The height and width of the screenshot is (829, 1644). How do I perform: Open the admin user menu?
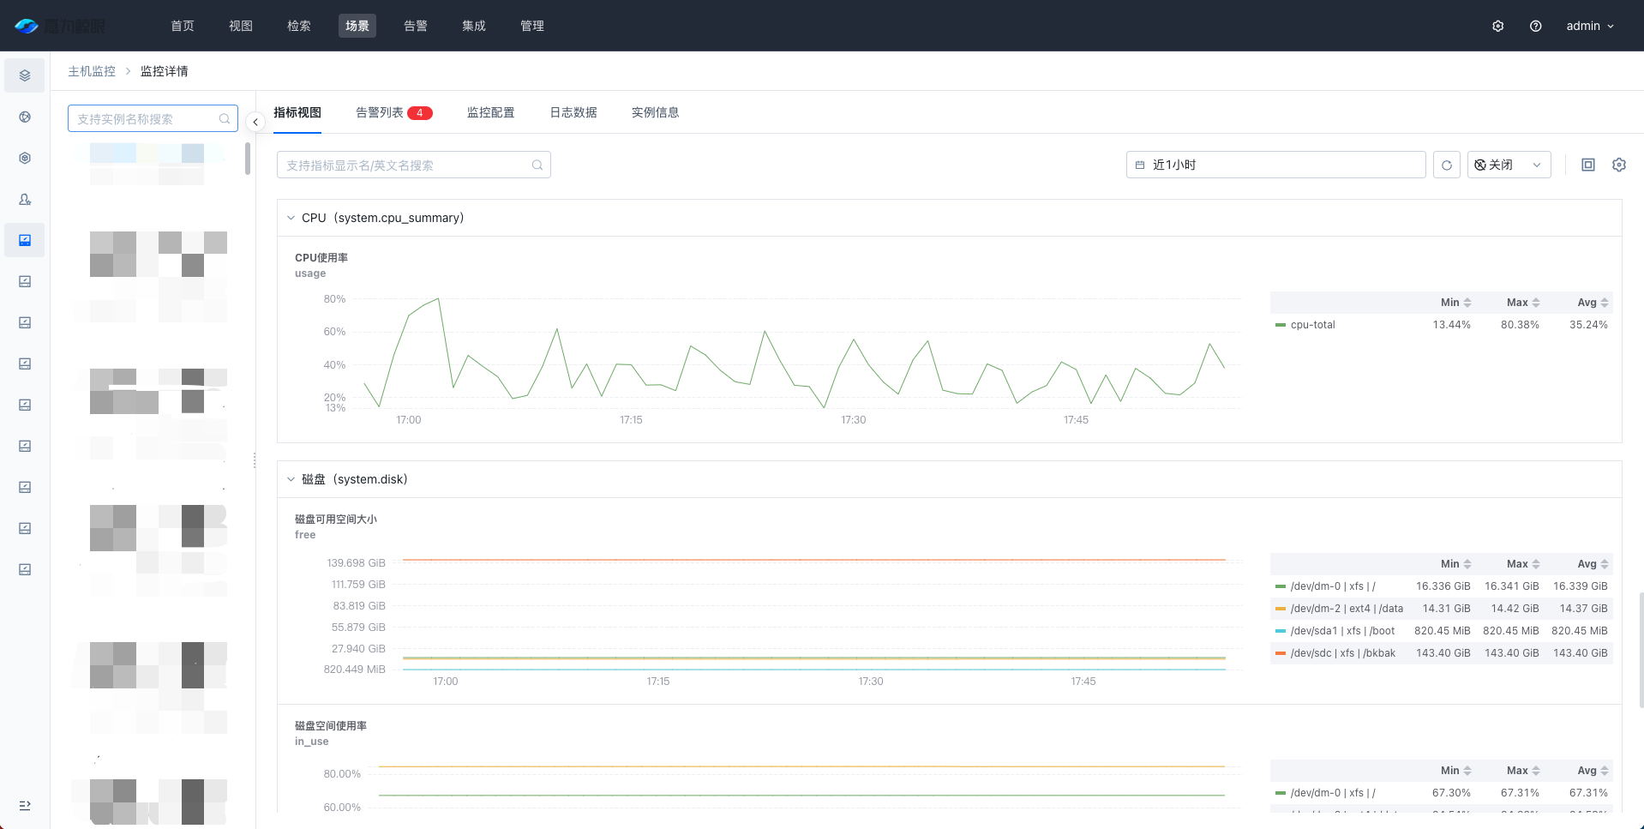(x=1589, y=27)
